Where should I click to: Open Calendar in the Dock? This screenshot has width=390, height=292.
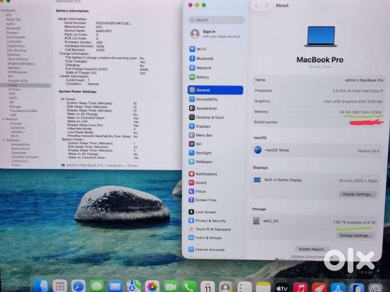tap(208, 287)
